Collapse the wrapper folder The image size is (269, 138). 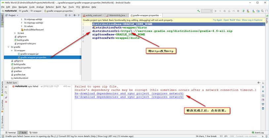click(x=12, y=50)
